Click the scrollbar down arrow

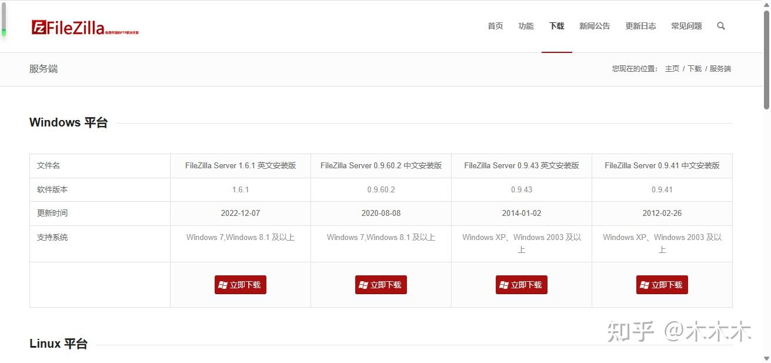766,358
